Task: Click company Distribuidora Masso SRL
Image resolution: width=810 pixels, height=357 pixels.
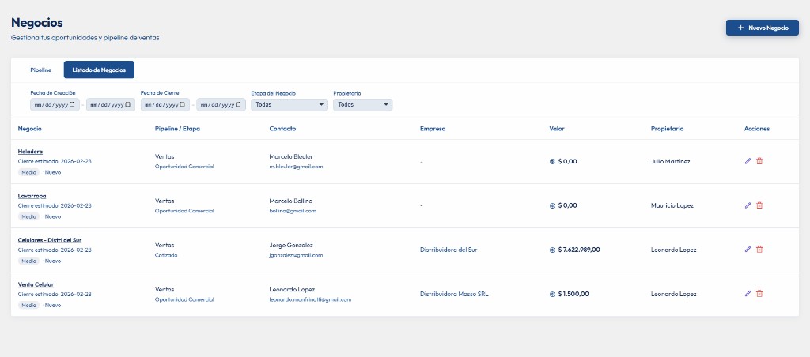Action: pos(454,294)
